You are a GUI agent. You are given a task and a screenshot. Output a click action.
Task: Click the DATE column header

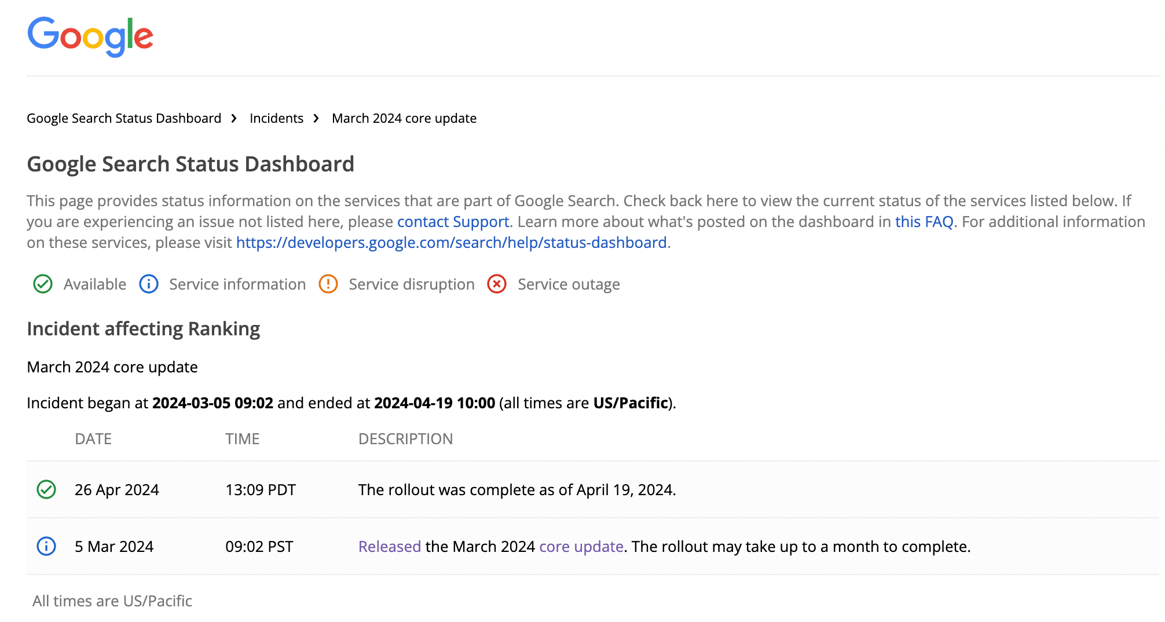(93, 439)
